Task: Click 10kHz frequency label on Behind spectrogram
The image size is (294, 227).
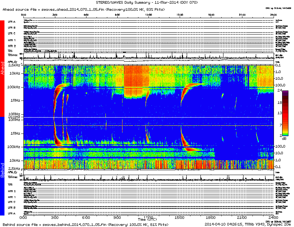Action: [x=15, y=161]
